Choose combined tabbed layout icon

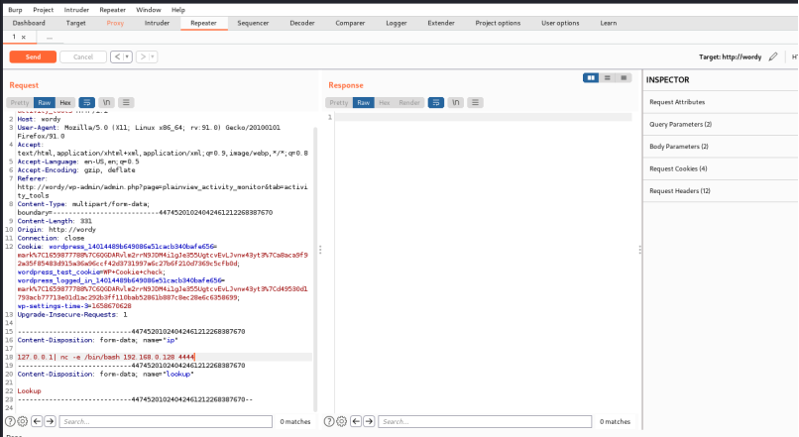click(x=624, y=78)
